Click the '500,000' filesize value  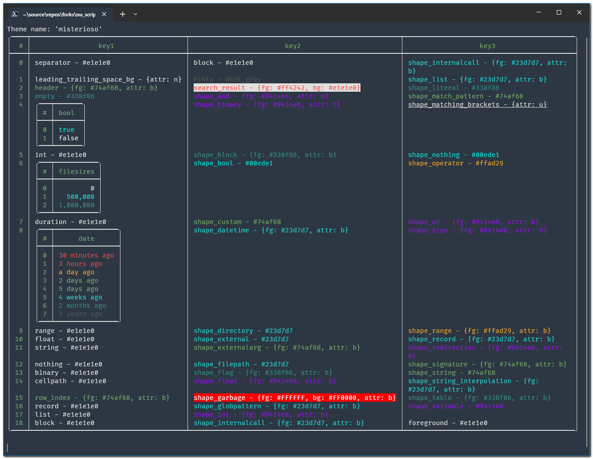click(x=80, y=197)
